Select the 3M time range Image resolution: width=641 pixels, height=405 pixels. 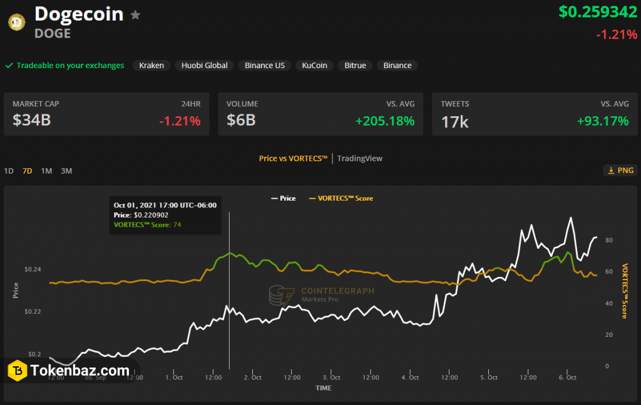[x=66, y=171]
